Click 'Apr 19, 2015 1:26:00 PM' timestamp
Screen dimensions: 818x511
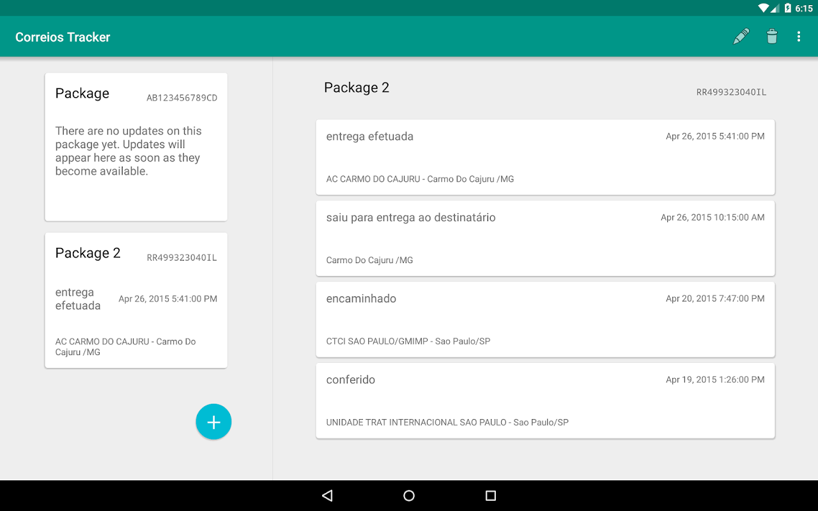[x=715, y=379]
